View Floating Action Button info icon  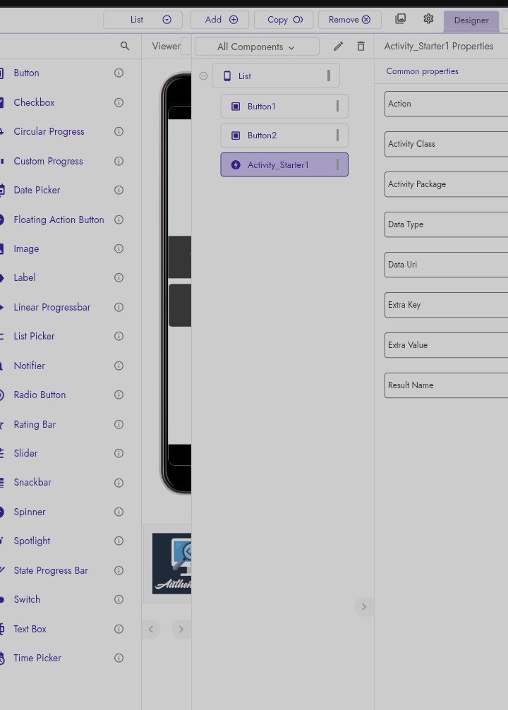[x=119, y=219]
